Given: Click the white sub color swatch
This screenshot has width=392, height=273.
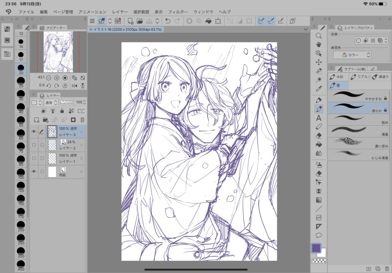Looking at the screenshot, I should (x=322, y=254).
